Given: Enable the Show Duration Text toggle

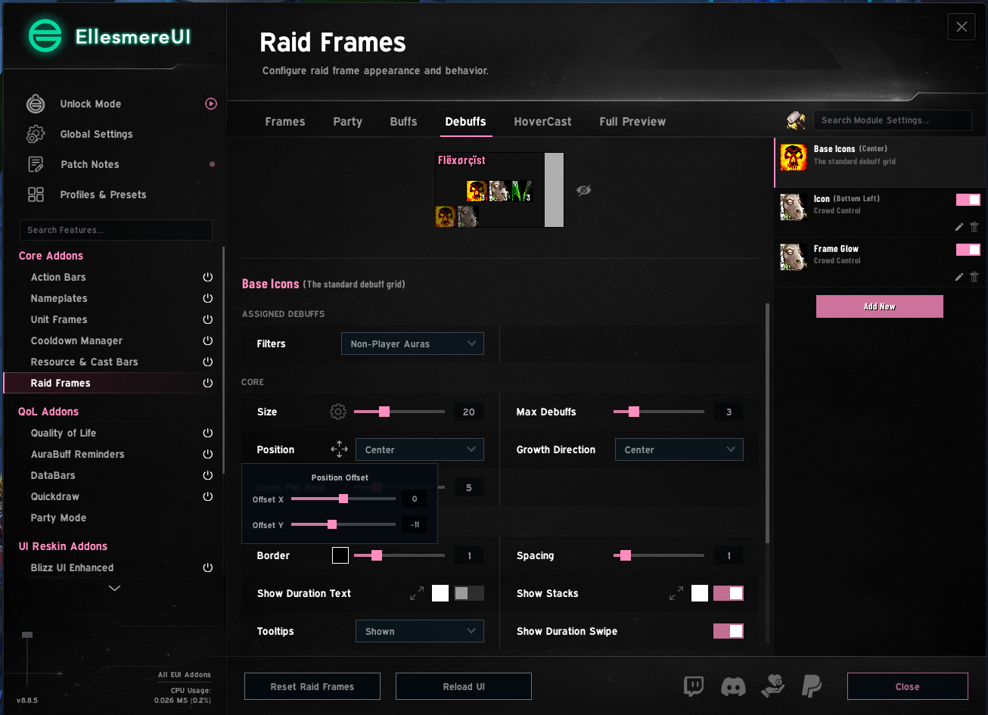Looking at the screenshot, I should point(469,594).
